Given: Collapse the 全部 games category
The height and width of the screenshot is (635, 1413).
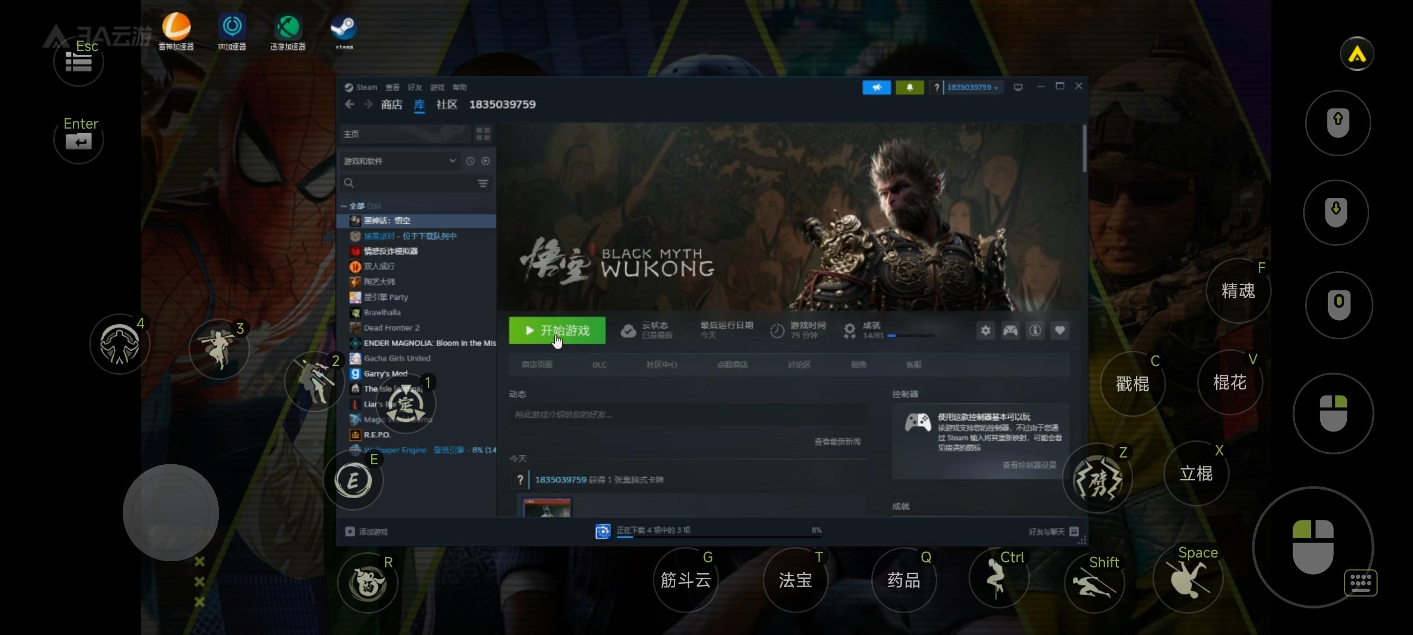Looking at the screenshot, I should pyautogui.click(x=344, y=206).
